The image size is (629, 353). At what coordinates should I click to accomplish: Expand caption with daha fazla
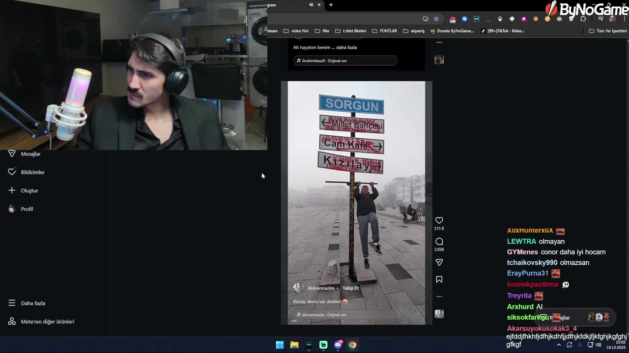pyautogui.click(x=346, y=48)
